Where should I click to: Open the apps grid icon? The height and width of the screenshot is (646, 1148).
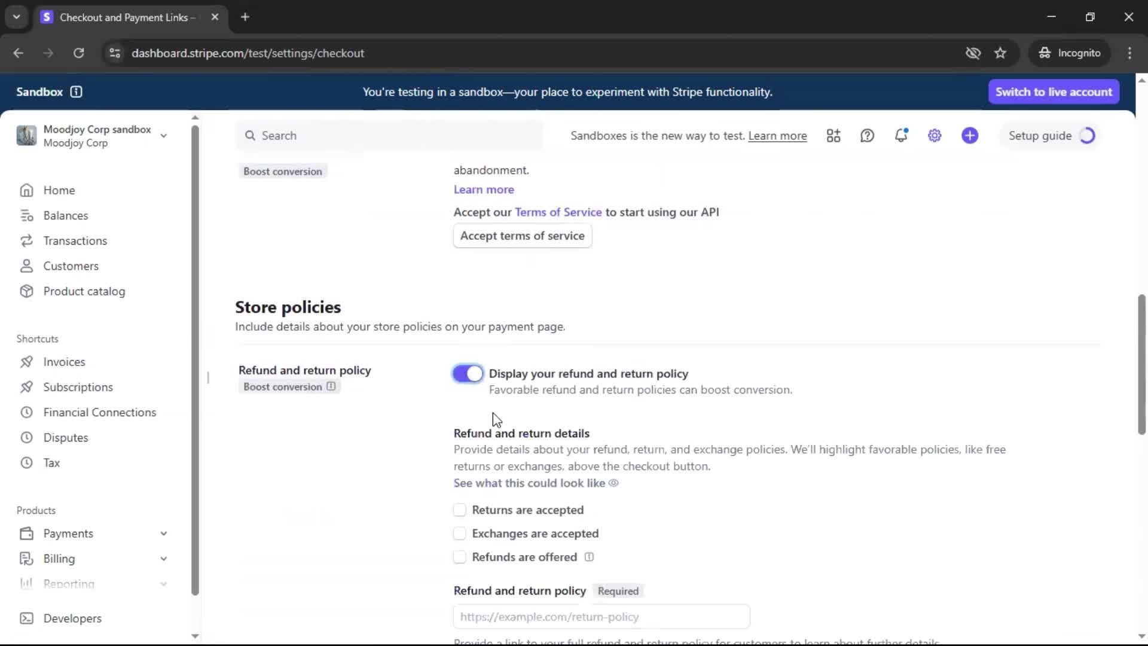tap(833, 136)
